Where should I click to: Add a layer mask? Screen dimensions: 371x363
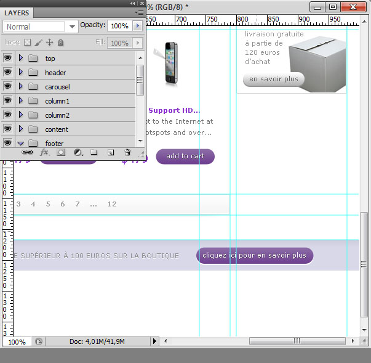click(61, 152)
